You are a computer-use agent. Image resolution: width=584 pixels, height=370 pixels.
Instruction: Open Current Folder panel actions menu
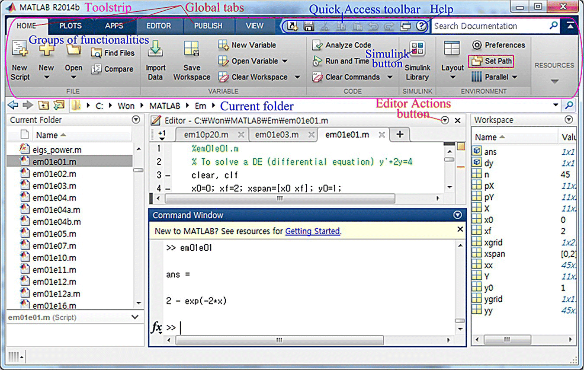click(x=136, y=120)
